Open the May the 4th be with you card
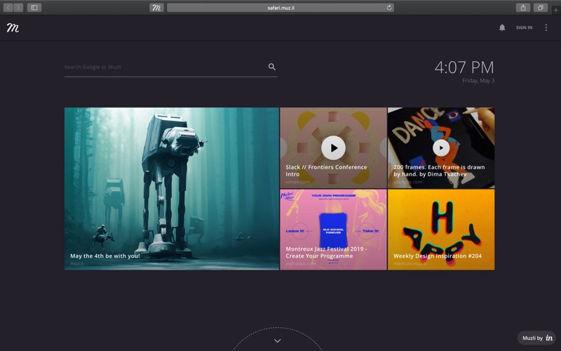The width and height of the screenshot is (561, 351). (171, 189)
